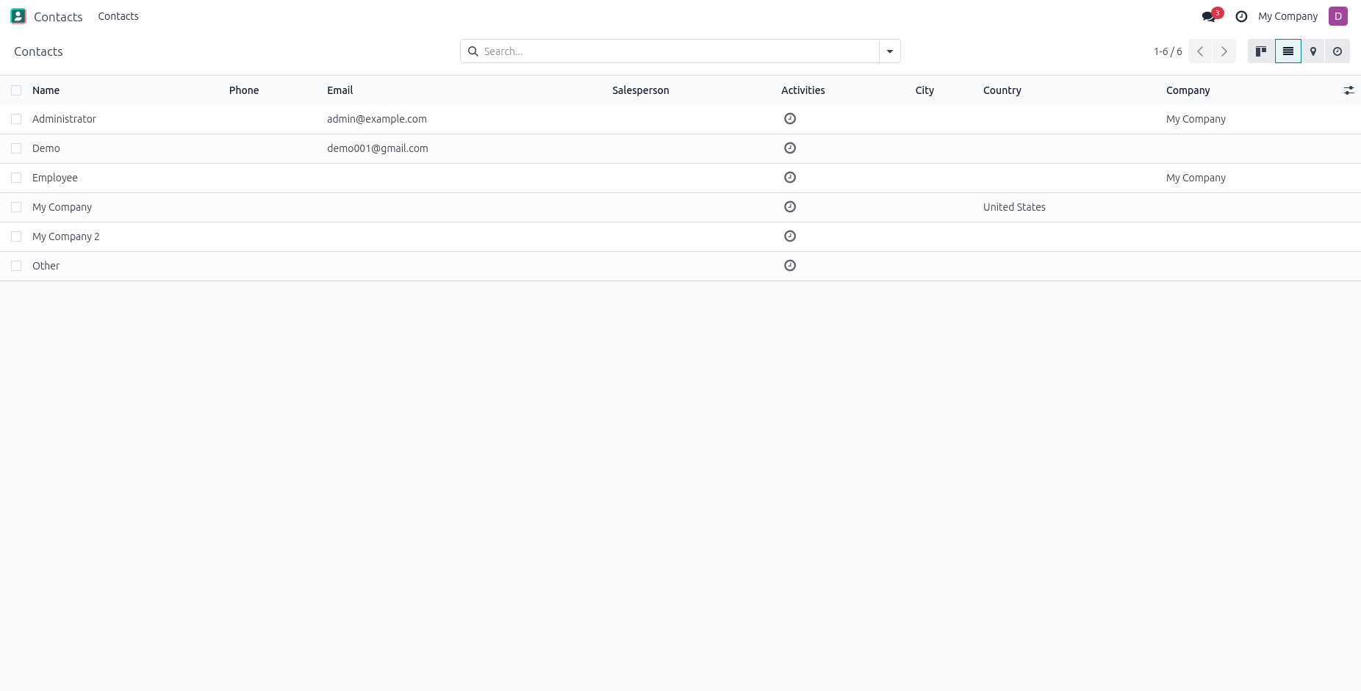Open the My Company switcher in top bar
The width and height of the screenshot is (1361, 691).
pyautogui.click(x=1288, y=16)
